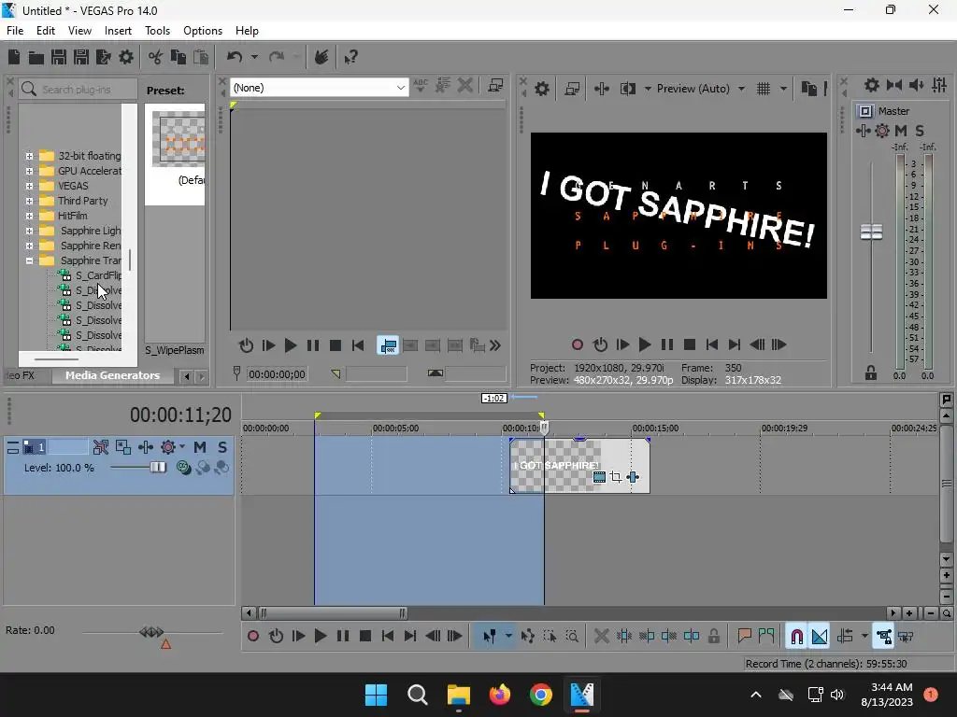Open a project with the folder icon
This screenshot has height=717, width=957.
36,57
